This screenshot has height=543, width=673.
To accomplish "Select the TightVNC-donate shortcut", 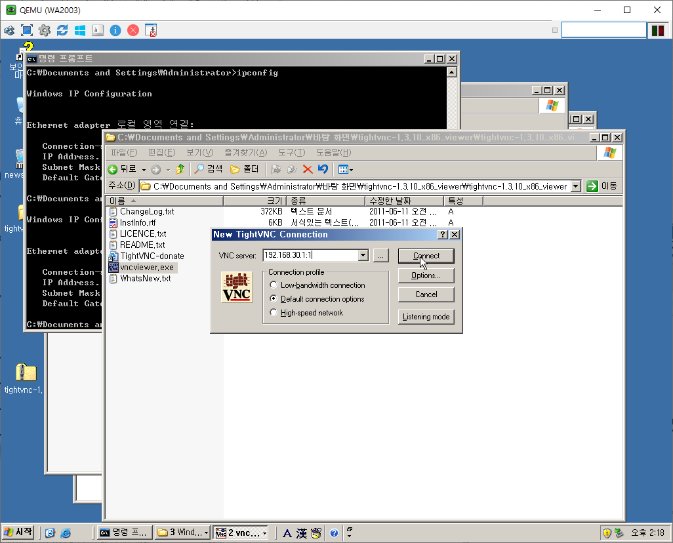I will (x=147, y=256).
